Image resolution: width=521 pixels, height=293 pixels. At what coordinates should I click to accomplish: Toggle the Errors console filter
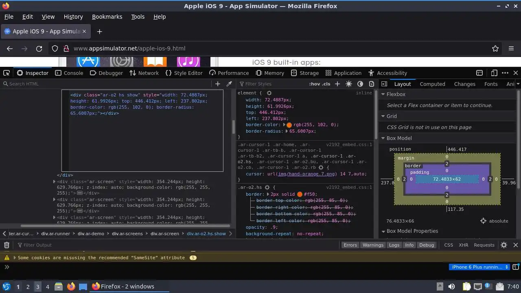pyautogui.click(x=350, y=245)
